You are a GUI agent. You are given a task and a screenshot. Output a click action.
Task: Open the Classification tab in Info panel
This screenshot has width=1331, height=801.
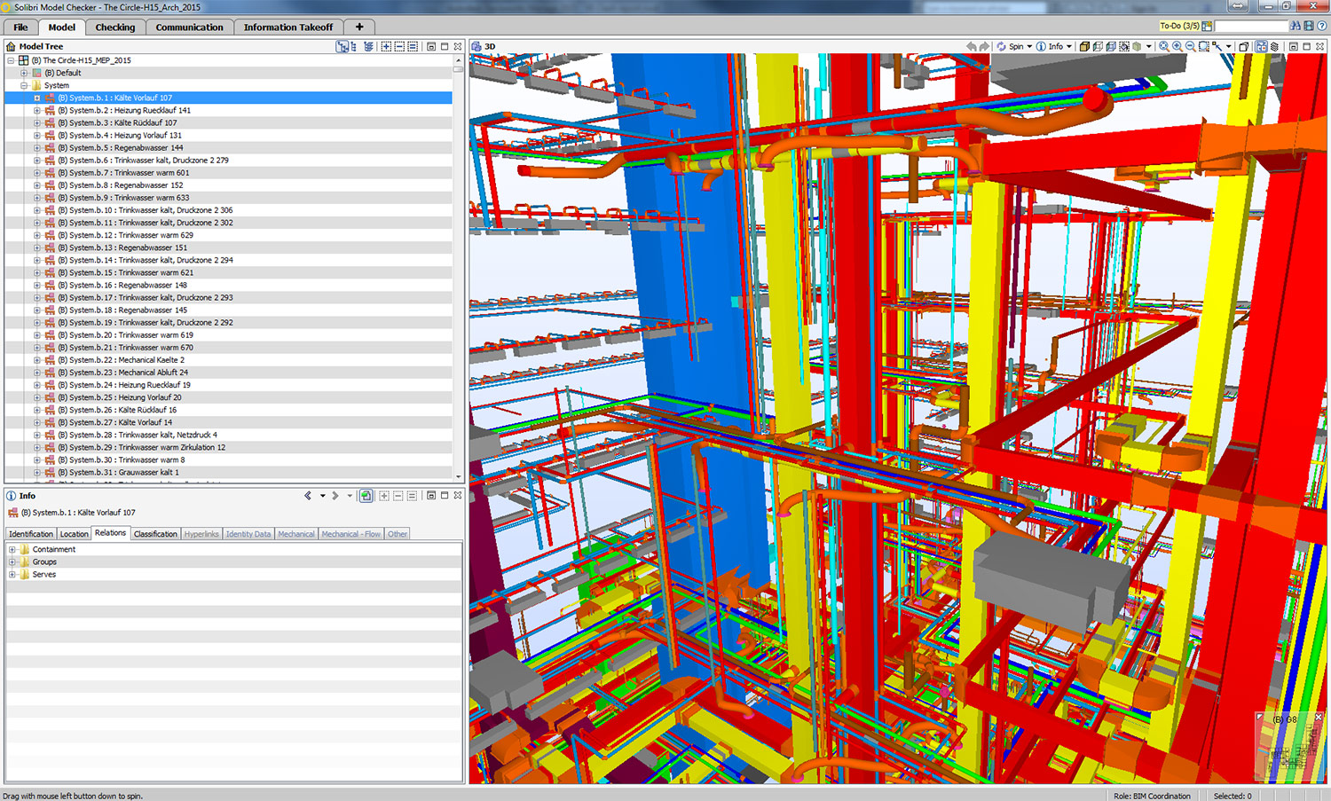pos(155,534)
